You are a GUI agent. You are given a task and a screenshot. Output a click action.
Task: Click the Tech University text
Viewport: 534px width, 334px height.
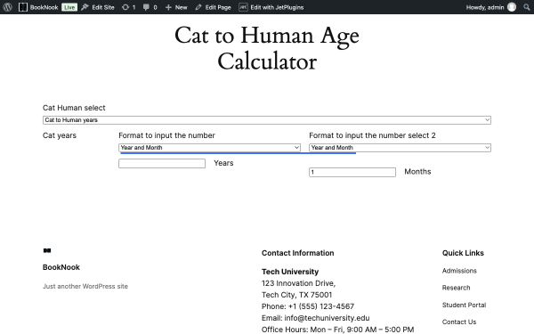[290, 272]
